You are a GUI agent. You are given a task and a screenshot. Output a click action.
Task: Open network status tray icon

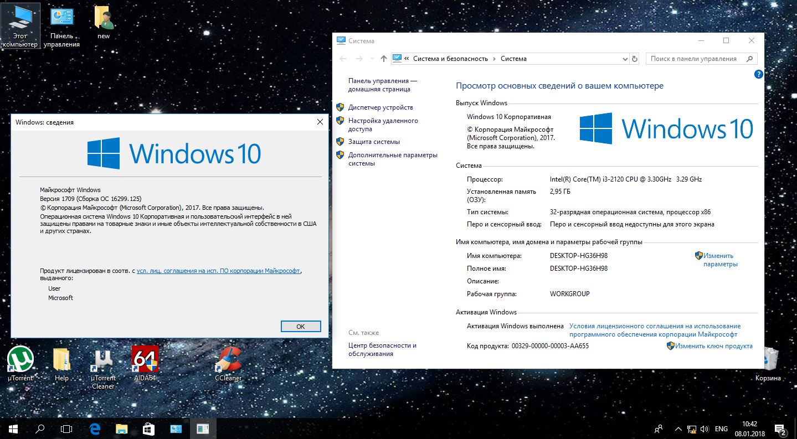point(692,429)
